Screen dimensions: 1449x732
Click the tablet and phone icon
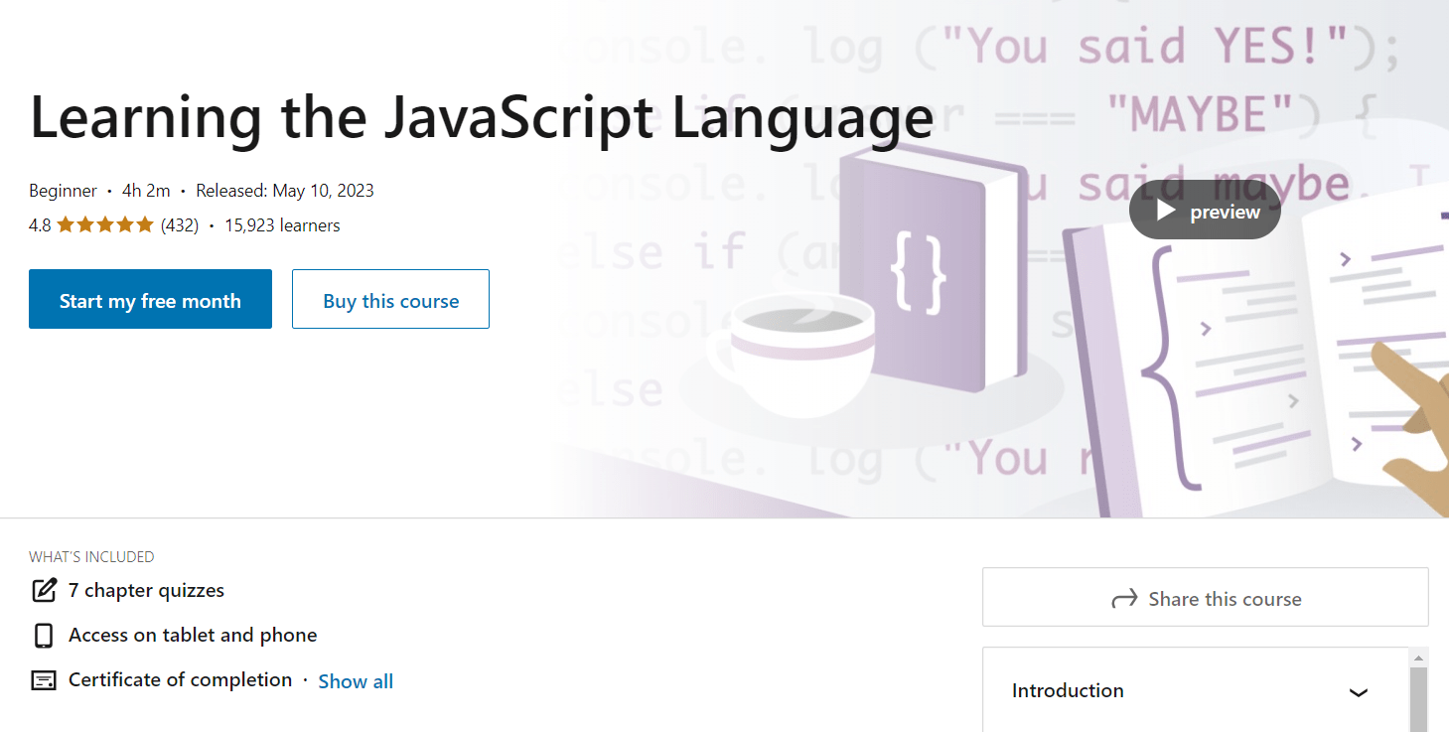coord(43,635)
